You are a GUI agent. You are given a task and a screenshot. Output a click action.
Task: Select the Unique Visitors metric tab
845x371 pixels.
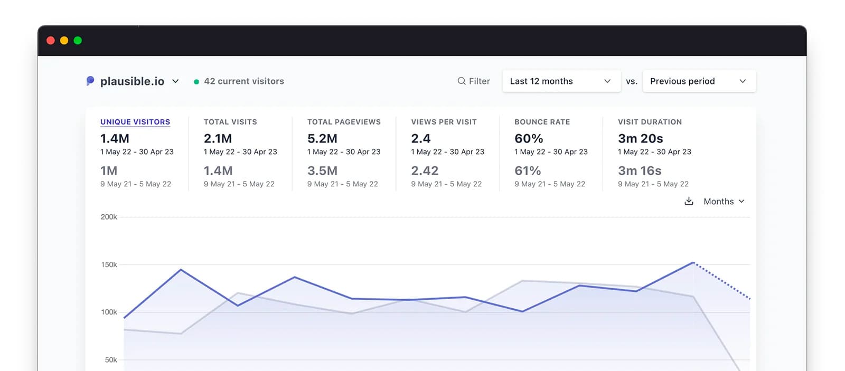[135, 122]
